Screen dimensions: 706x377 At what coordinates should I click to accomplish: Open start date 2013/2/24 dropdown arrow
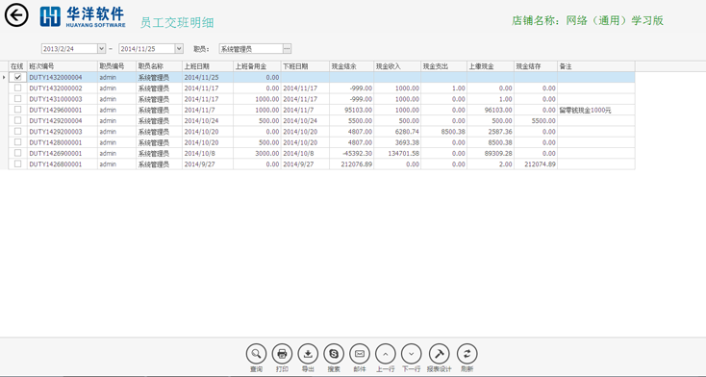101,49
